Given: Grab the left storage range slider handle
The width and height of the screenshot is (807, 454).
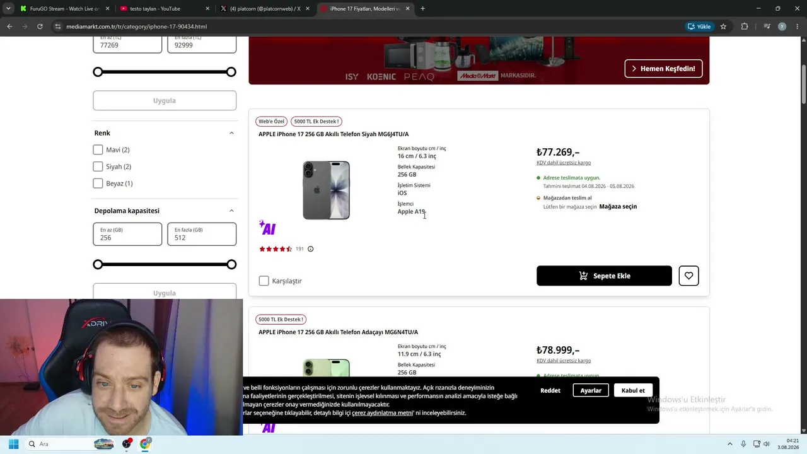Looking at the screenshot, I should coord(98,264).
